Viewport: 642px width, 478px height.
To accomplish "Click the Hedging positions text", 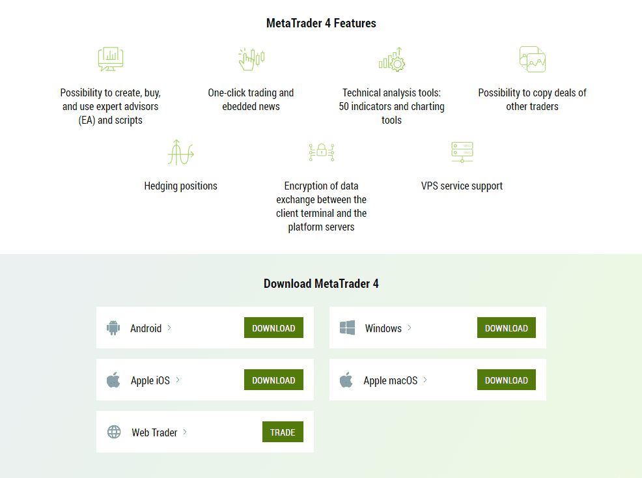I will pyautogui.click(x=180, y=186).
